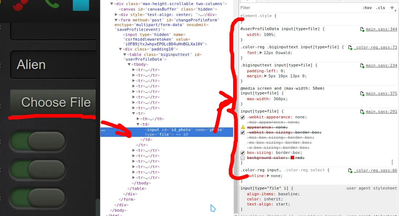This screenshot has width=399, height=216.
Task: Enable the background-color: red checkbox
Action: coord(243,158)
